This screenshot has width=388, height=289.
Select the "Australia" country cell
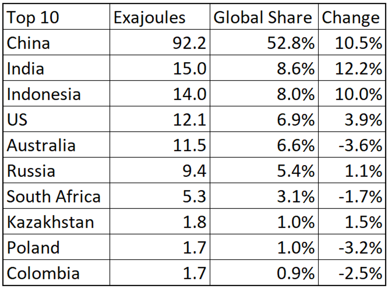41,145
